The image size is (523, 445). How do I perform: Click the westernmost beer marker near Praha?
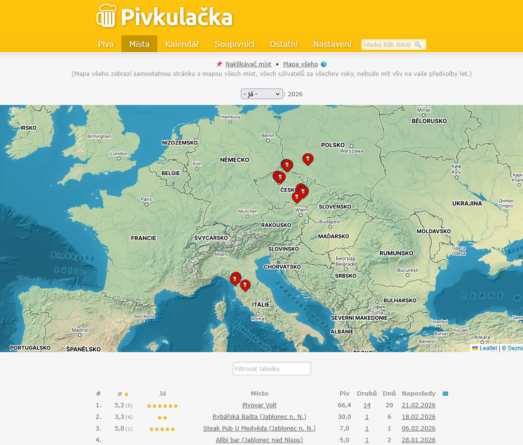pyautogui.click(x=279, y=177)
